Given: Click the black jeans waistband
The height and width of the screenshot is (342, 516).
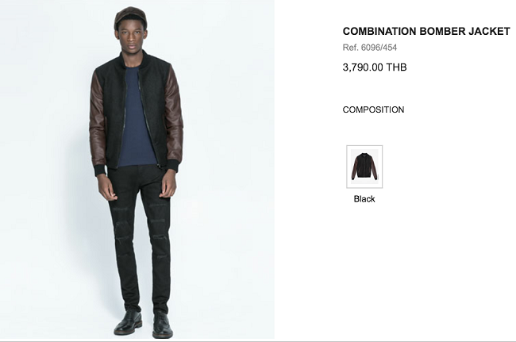Looking at the screenshot, I should point(137,169).
